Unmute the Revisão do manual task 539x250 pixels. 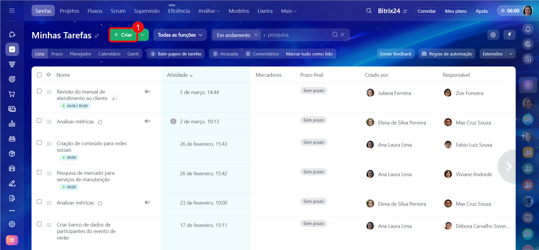coord(147,91)
